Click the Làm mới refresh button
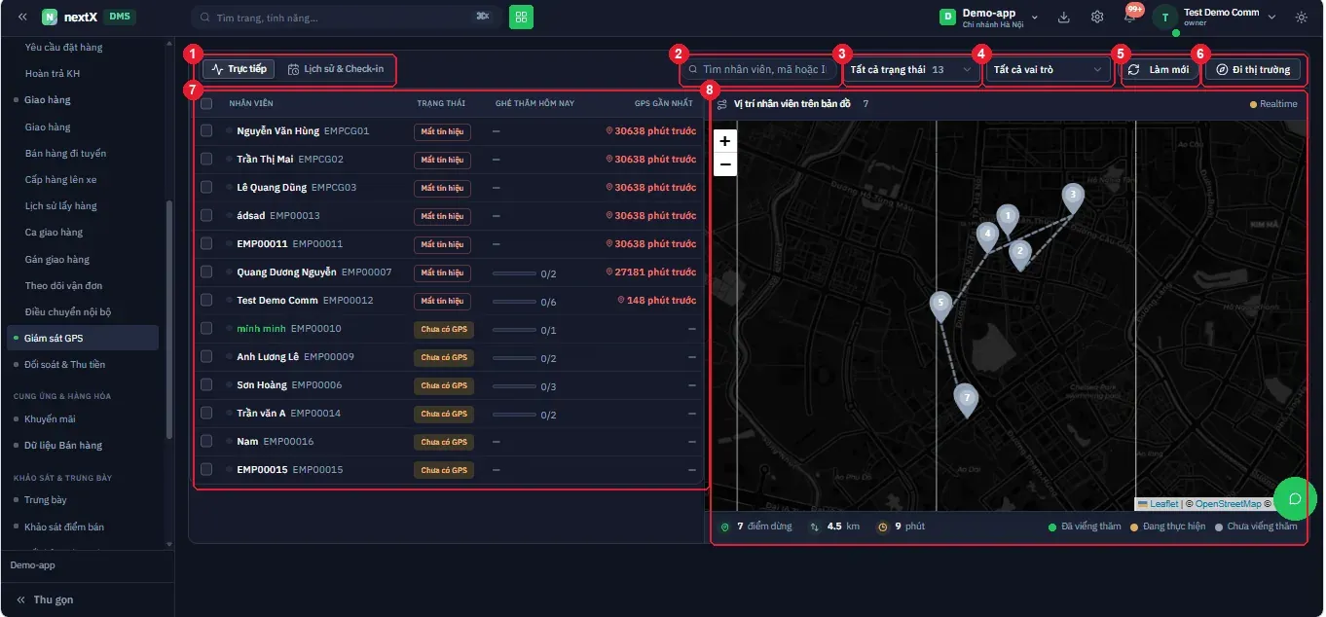 tap(1159, 70)
